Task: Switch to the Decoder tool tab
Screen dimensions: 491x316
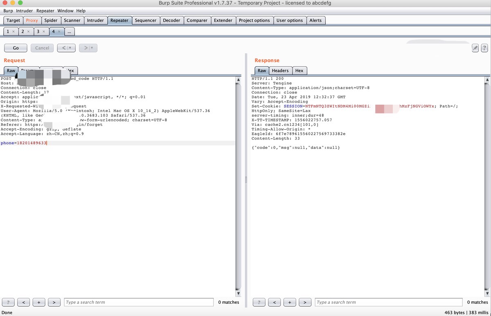Action: pyautogui.click(x=171, y=20)
